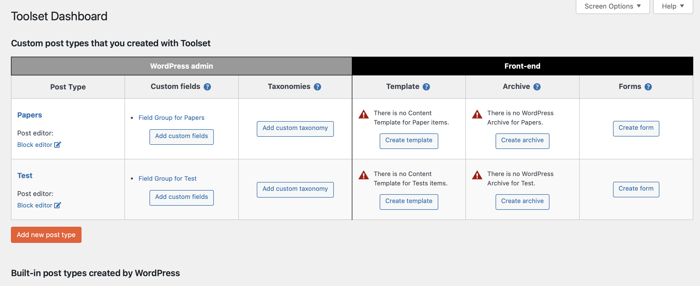Open the Template column help icon
This screenshot has height=286, width=700.
[x=426, y=87]
